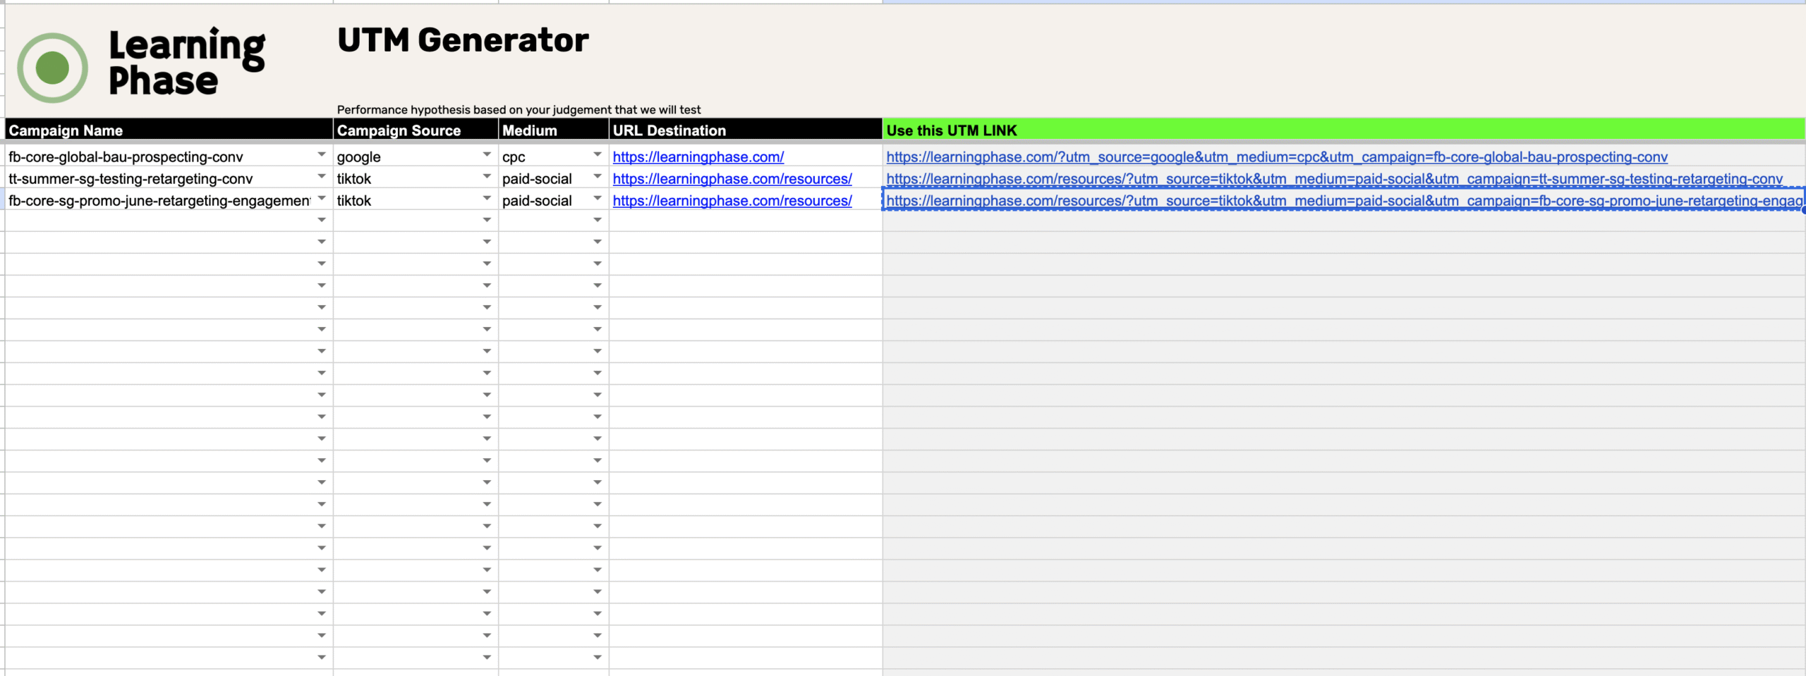The width and height of the screenshot is (1806, 676).
Task: Click the Learning Phase green circle logo
Action: [x=52, y=68]
